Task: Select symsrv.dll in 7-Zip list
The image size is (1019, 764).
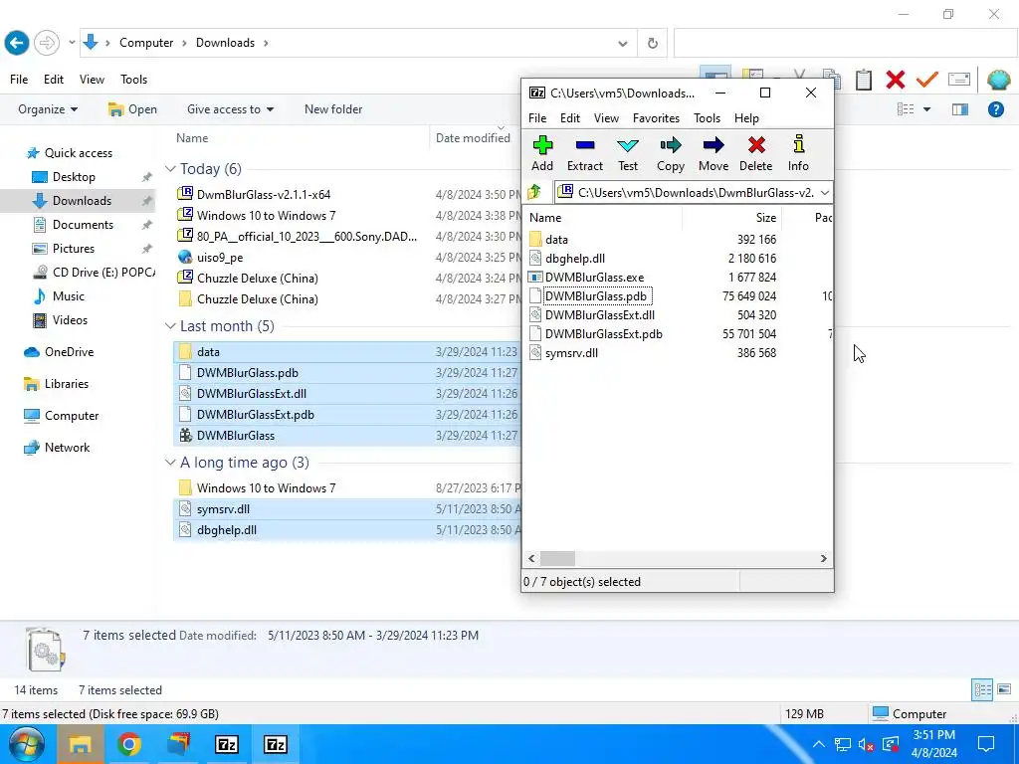Action: pos(571,353)
